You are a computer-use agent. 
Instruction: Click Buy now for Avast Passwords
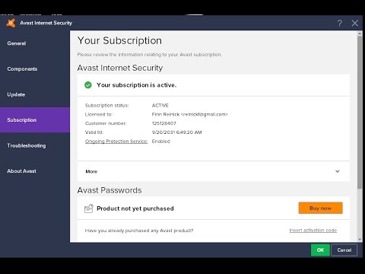[320, 208]
